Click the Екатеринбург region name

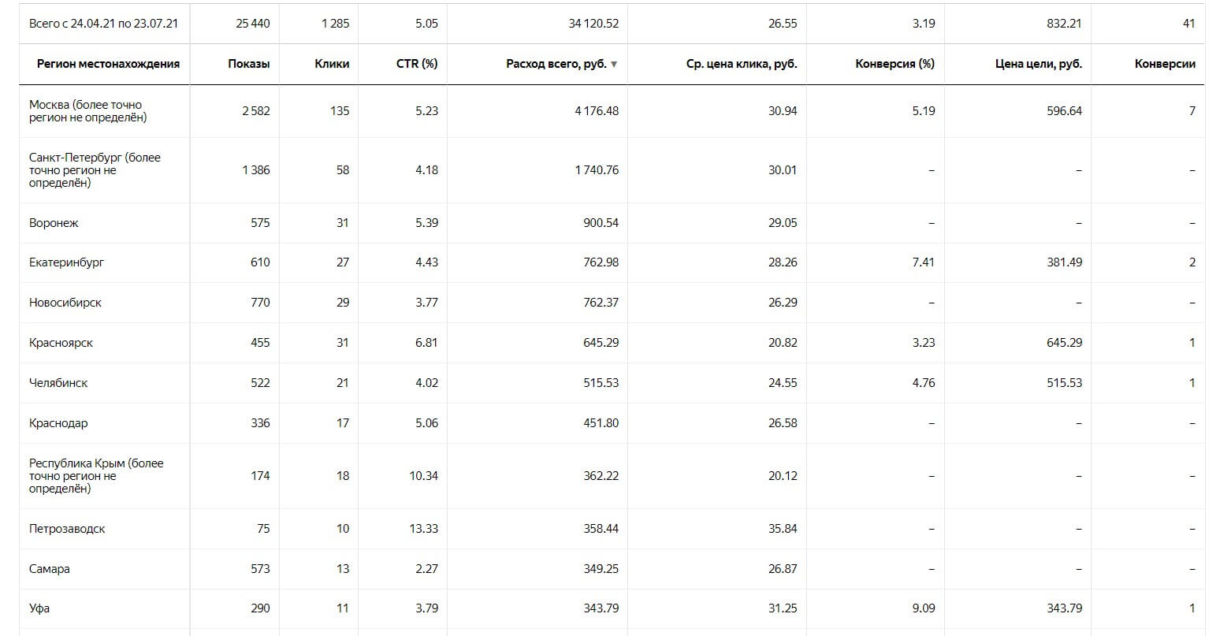(66, 262)
